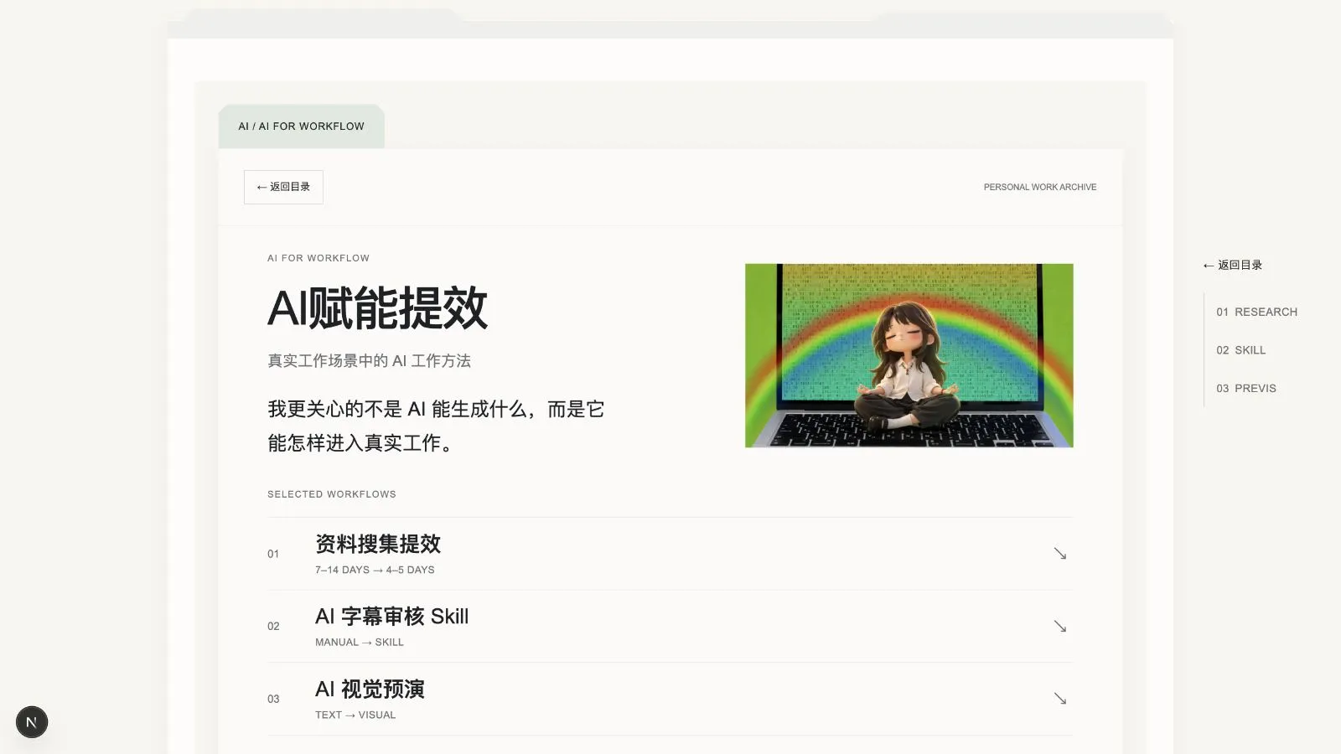Select the AI / AI FOR WORKFLOW tab
Screen dimensions: 1341x754
pos(302,127)
